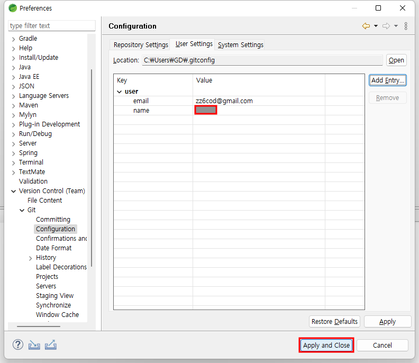The height and width of the screenshot is (363, 419).
Task: Select Window Cache tree item
Action: click(58, 315)
